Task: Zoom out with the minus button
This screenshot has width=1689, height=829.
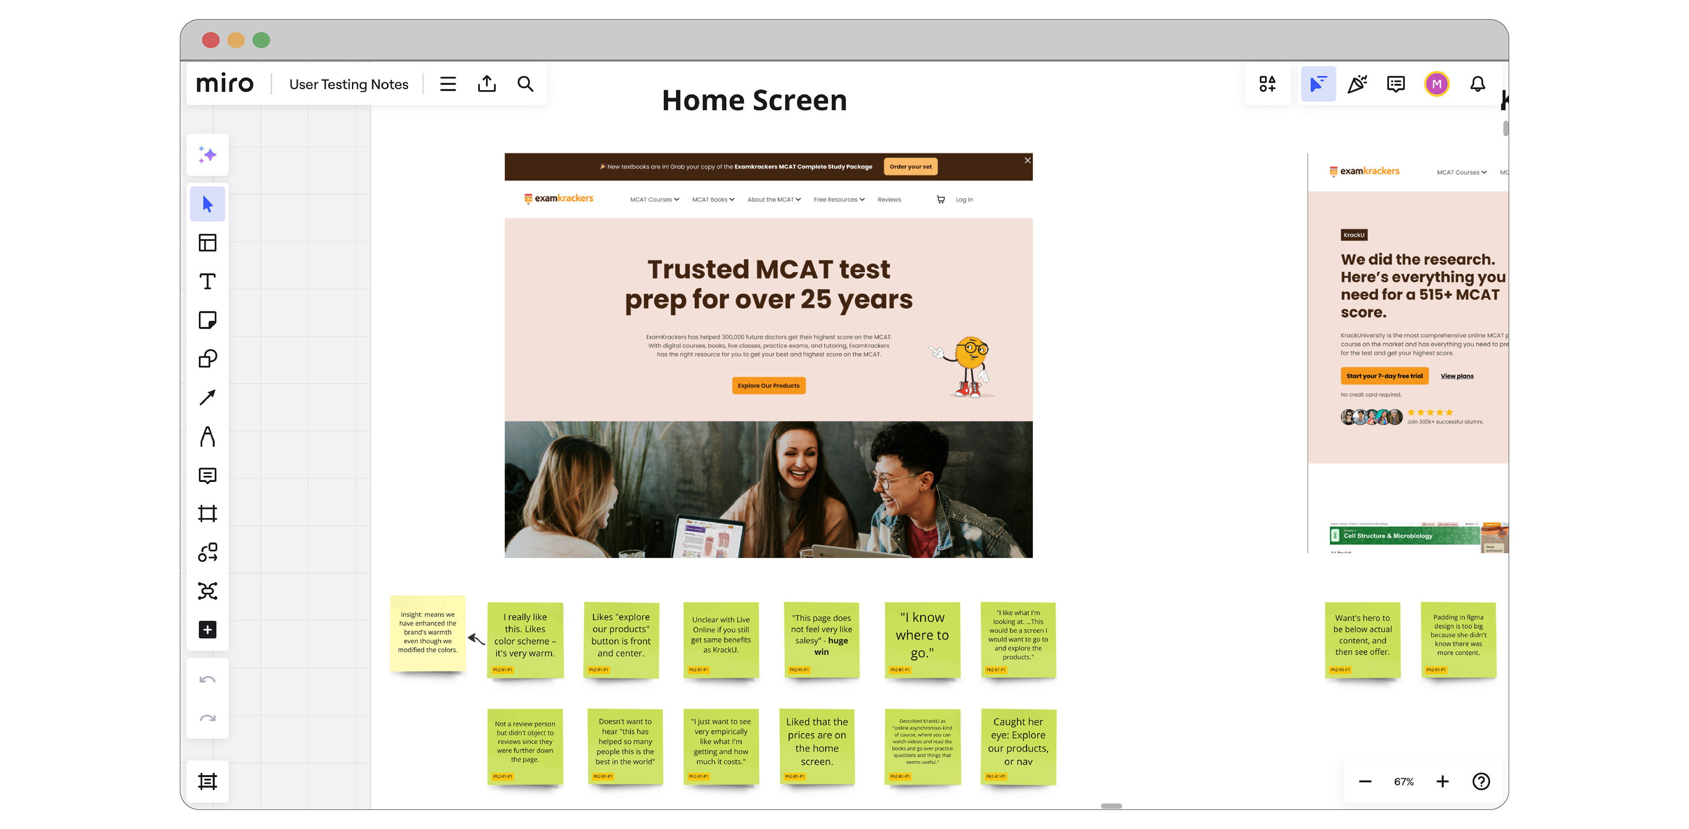Action: coord(1365,781)
